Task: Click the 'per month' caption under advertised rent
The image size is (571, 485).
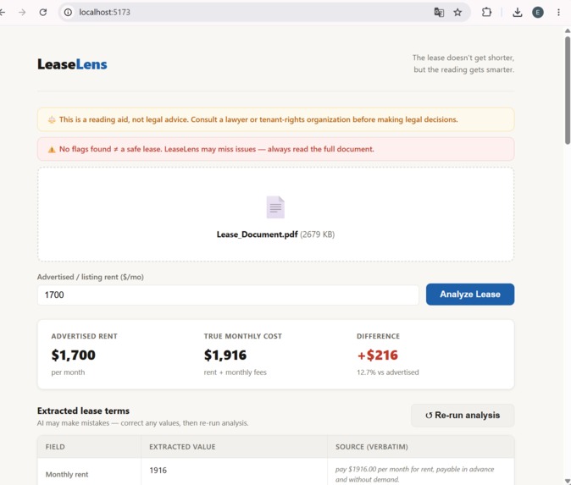Action: [x=68, y=372]
